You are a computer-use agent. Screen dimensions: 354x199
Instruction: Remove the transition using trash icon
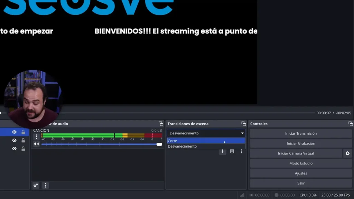(x=232, y=151)
